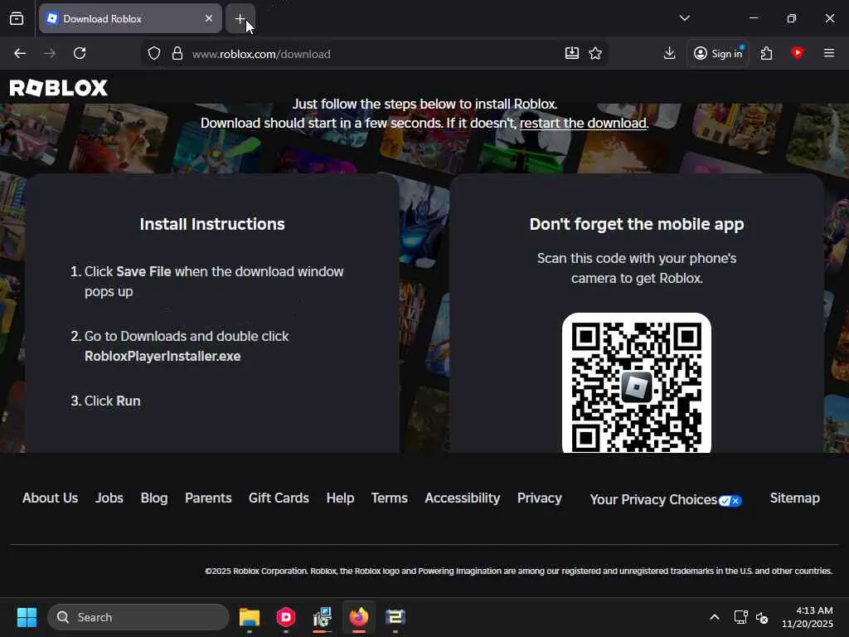
Task: View the Terms footer link
Action: pos(390,498)
